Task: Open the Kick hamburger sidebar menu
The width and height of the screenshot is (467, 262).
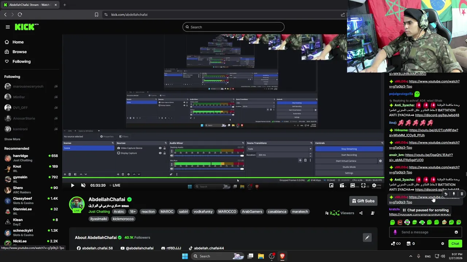Action: pos(8,27)
